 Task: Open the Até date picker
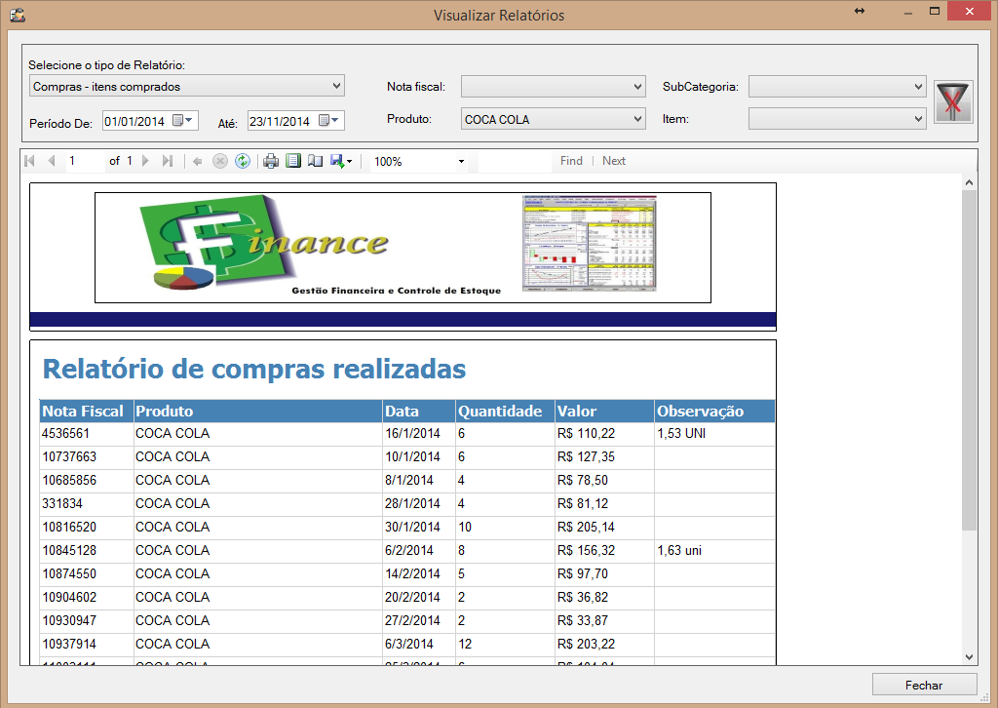[x=329, y=120]
